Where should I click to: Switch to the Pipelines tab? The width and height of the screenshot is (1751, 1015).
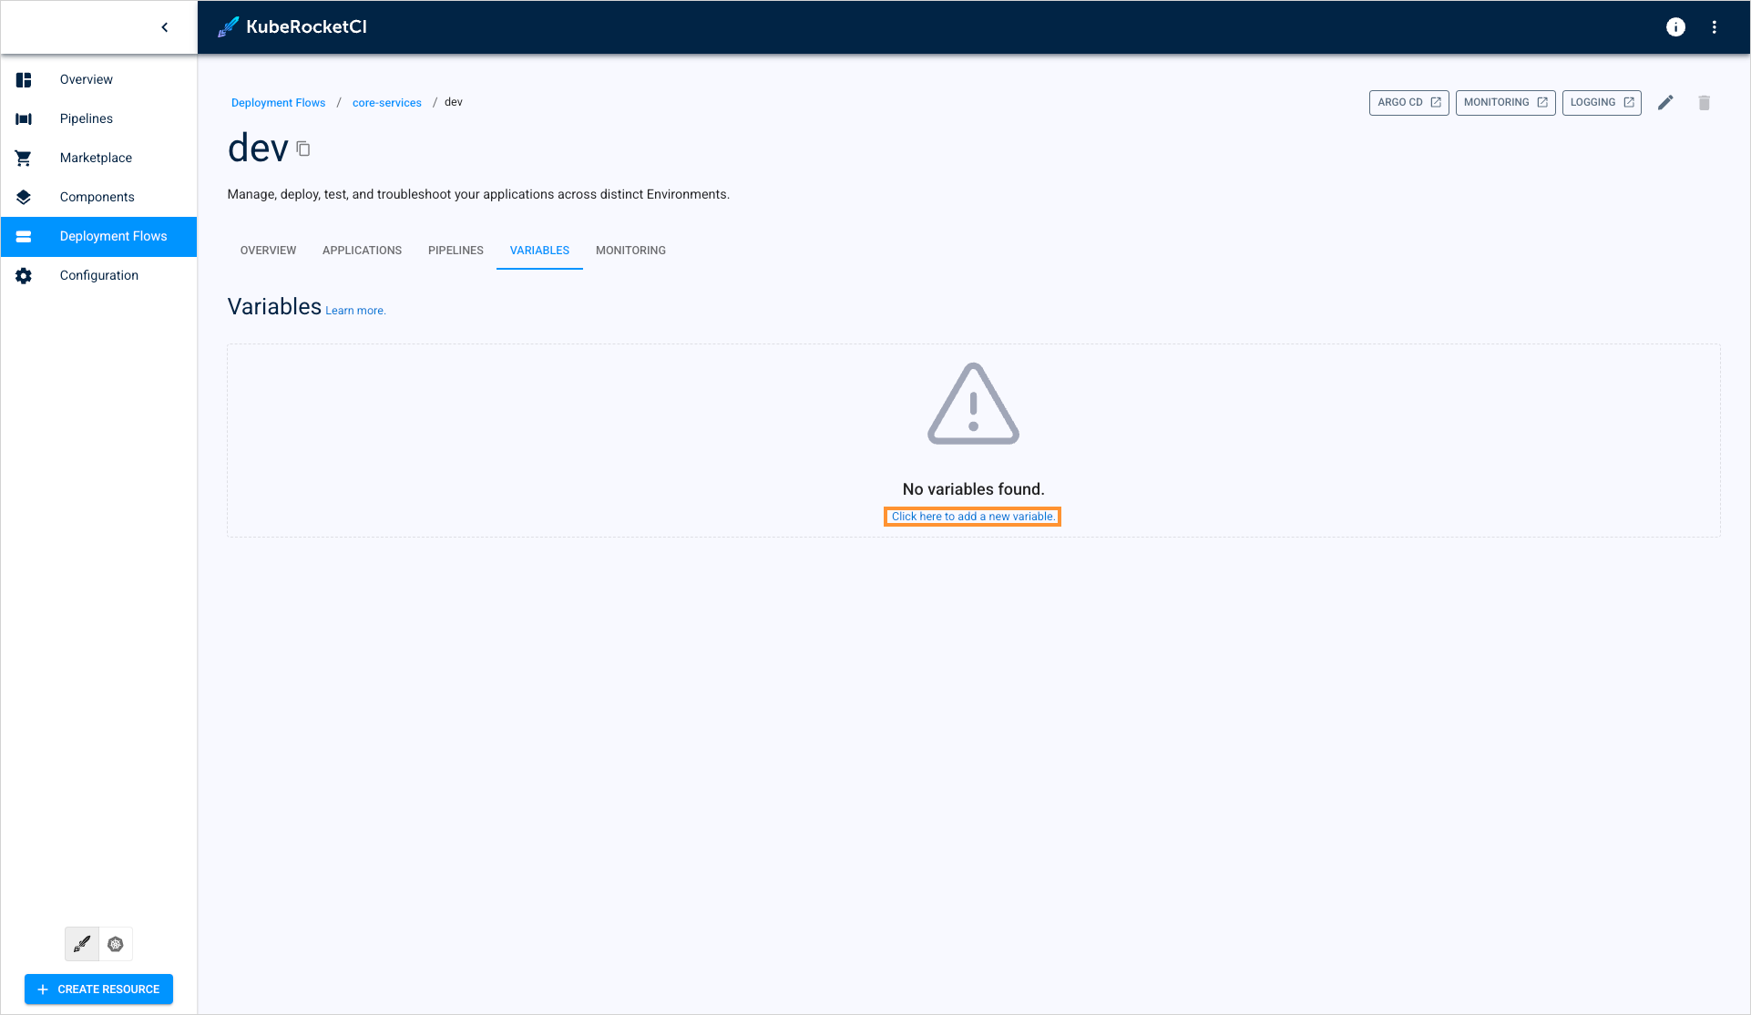click(456, 251)
